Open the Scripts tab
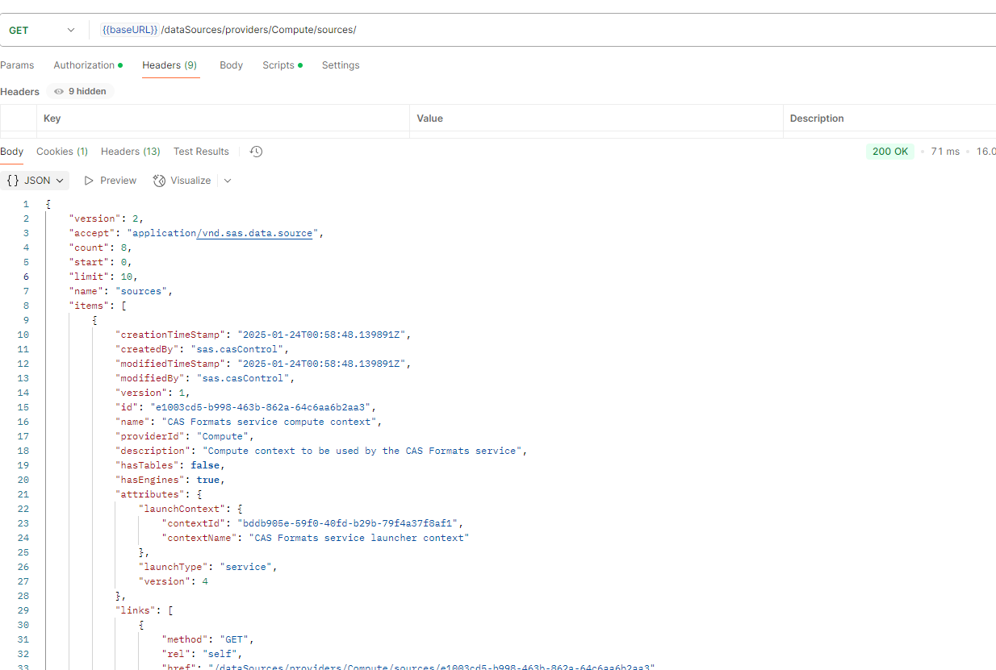This screenshot has width=996, height=670. click(x=278, y=65)
